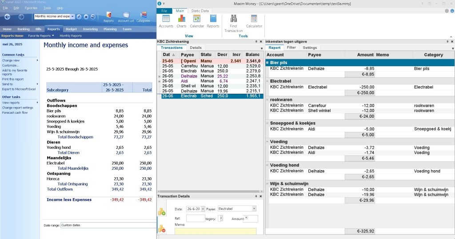This screenshot has height=239, width=455.
Task: Select the scheduled 26-06 Electrab transaction row
Action: [212, 96]
